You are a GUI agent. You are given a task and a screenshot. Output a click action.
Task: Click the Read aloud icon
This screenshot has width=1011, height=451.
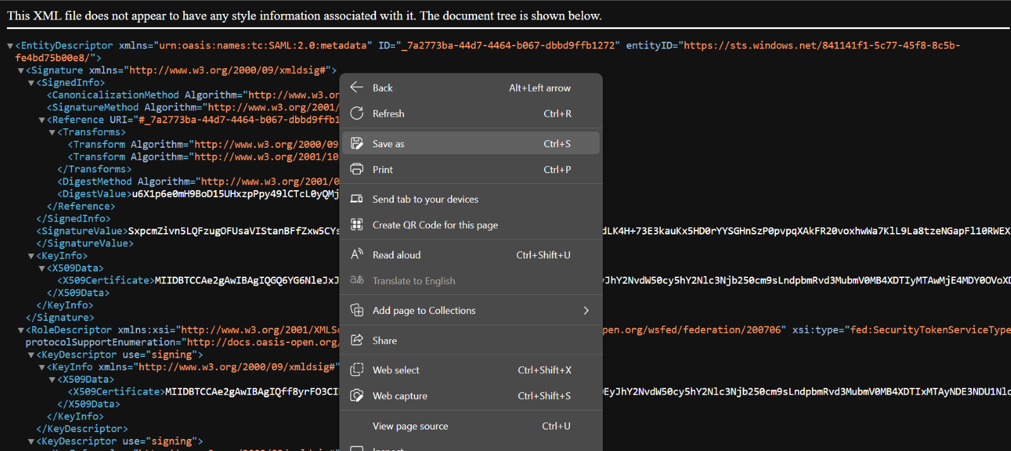point(356,254)
